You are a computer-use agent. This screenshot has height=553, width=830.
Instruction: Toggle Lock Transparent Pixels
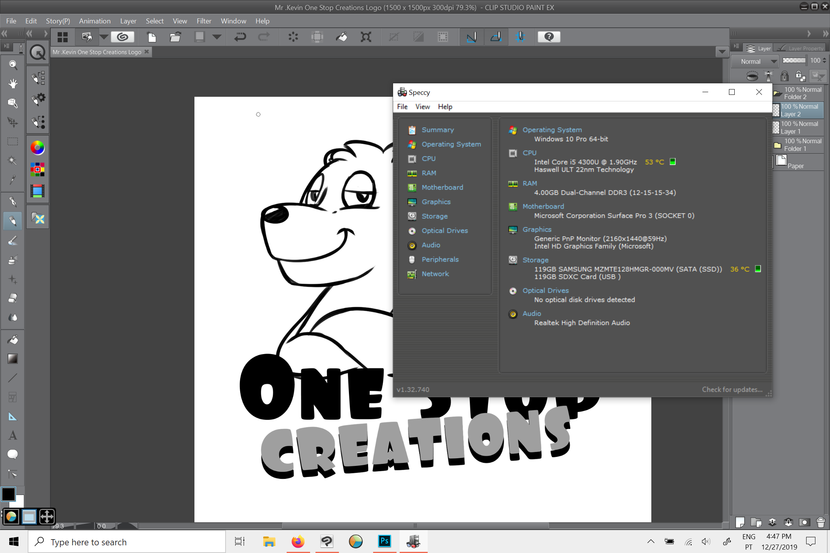click(x=800, y=76)
